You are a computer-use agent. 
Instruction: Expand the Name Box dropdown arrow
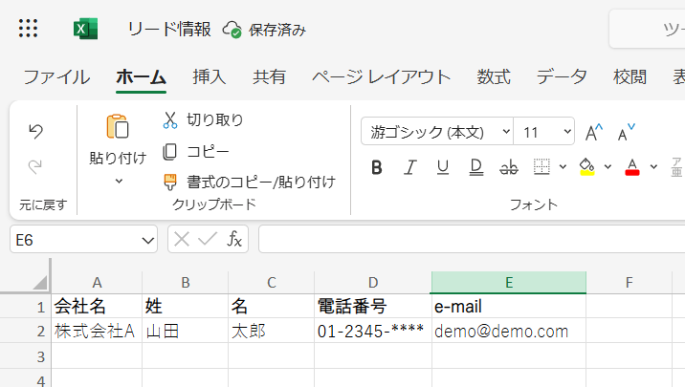point(147,239)
